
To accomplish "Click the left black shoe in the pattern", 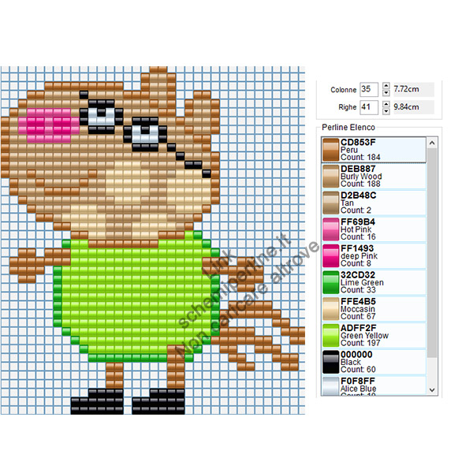I will coord(97,401).
